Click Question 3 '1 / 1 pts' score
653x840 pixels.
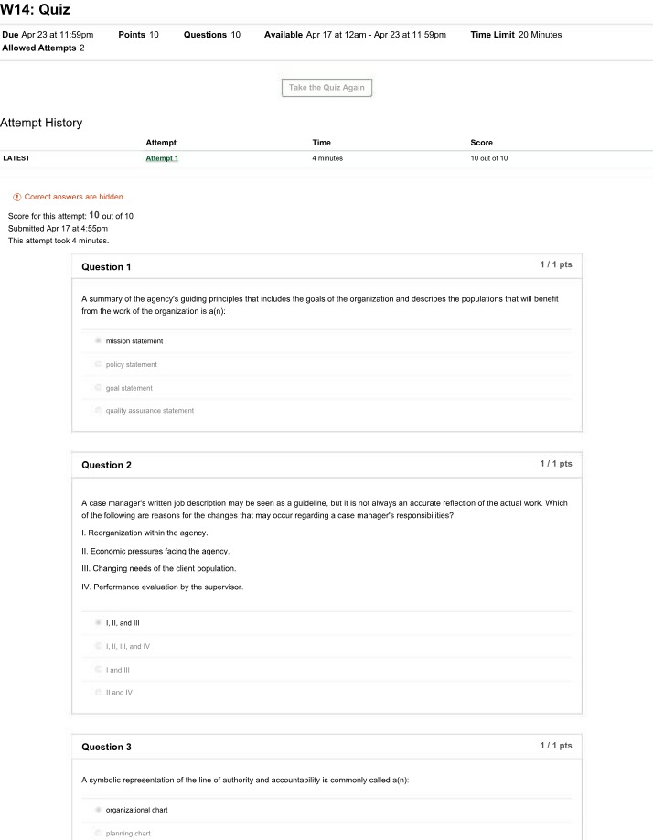[x=555, y=745]
